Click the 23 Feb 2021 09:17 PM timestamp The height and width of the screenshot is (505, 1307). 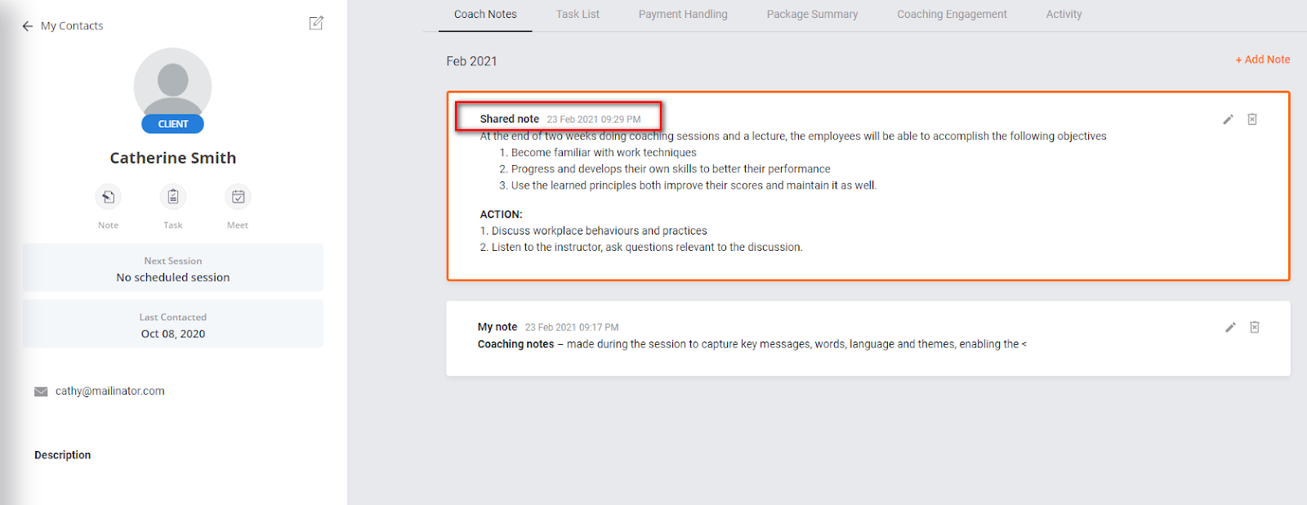pos(572,328)
